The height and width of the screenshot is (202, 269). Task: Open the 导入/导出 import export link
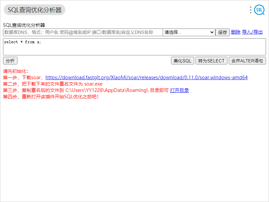pos(252,32)
